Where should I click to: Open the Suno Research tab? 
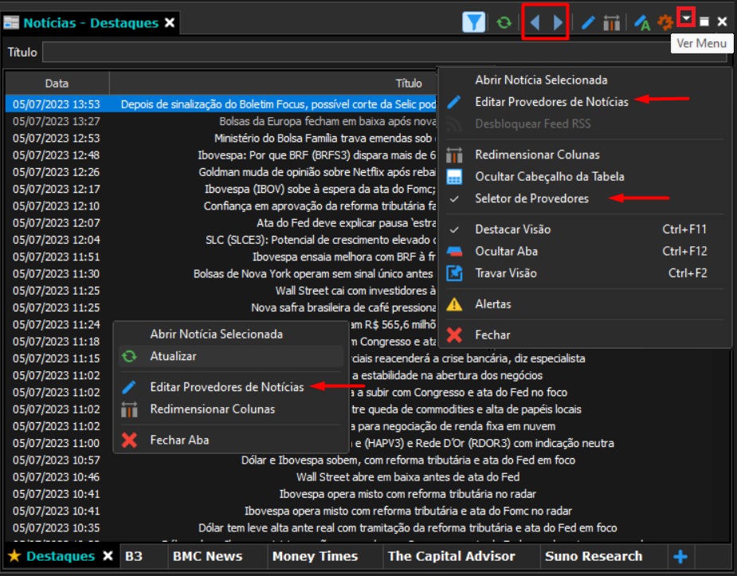593,556
